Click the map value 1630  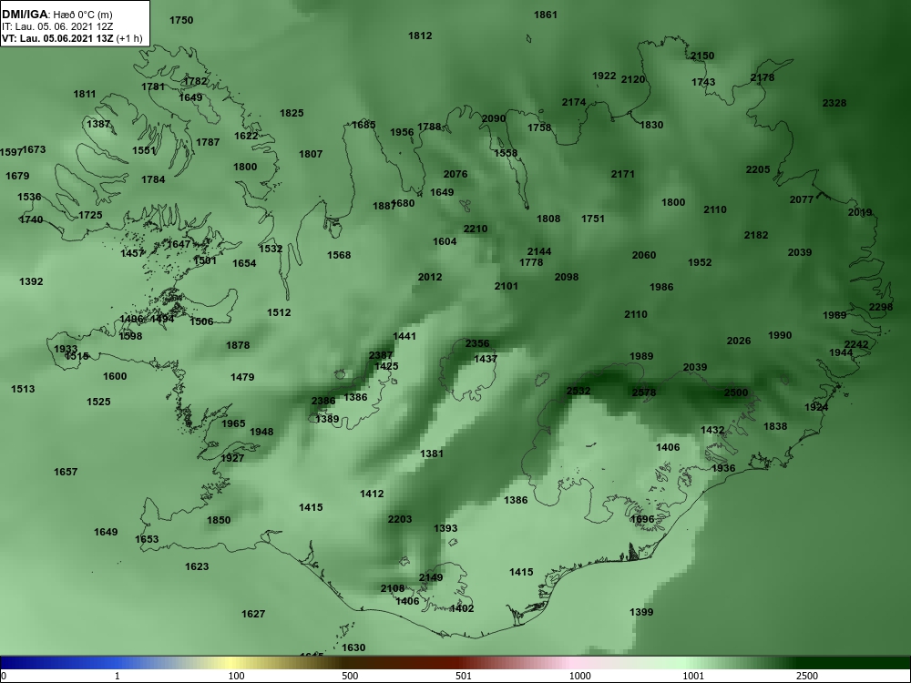[353, 647]
